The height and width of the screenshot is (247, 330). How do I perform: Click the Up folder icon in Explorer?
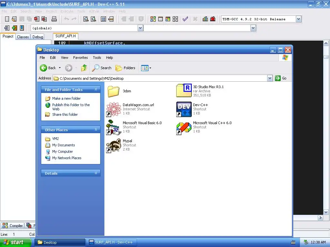84,68
